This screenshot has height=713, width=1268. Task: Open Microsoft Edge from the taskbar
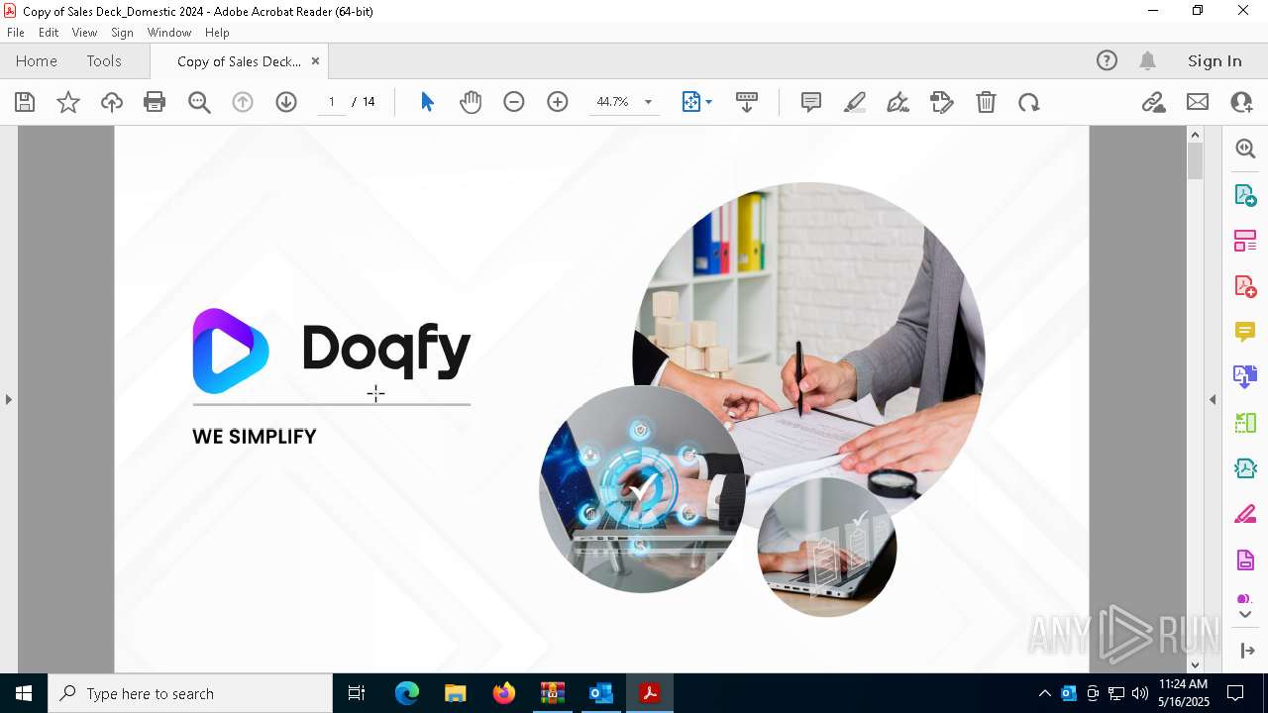pyautogui.click(x=407, y=693)
